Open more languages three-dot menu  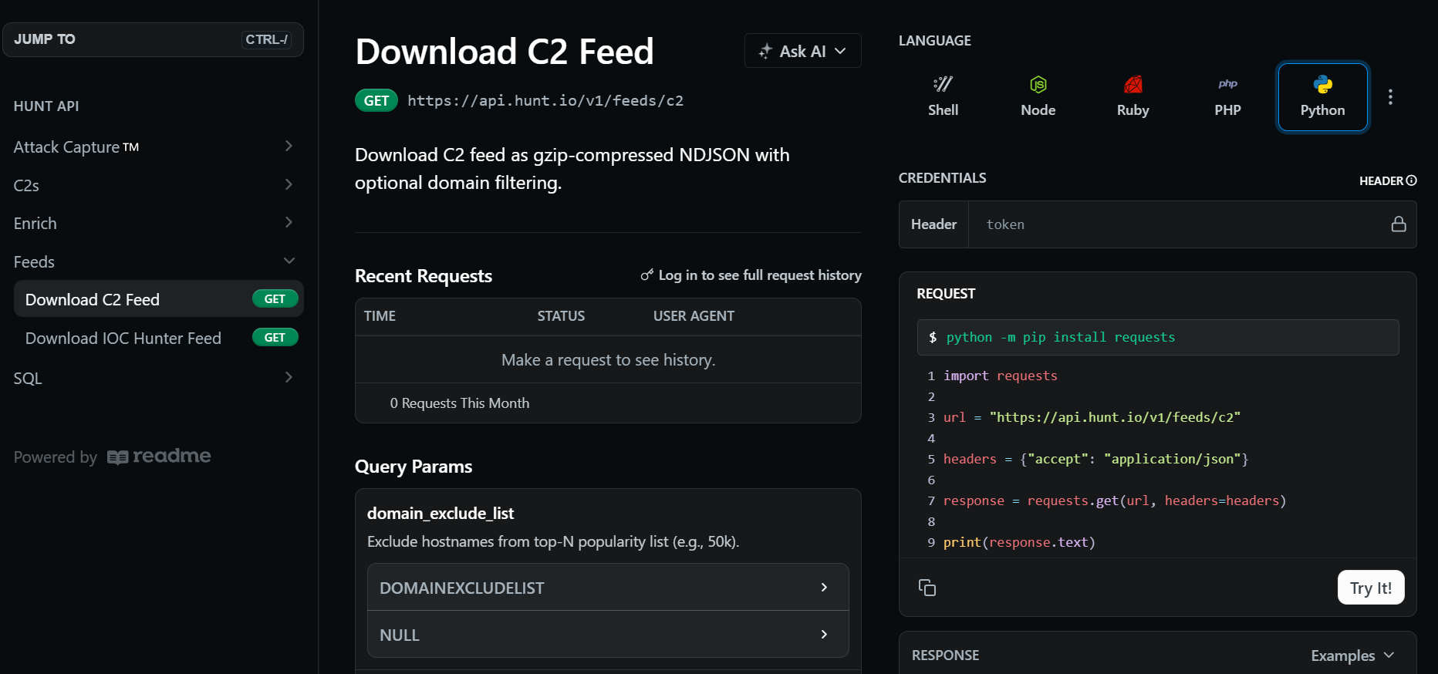[x=1390, y=97]
